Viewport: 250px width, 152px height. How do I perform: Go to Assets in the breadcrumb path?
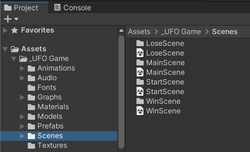pyautogui.click(x=139, y=32)
